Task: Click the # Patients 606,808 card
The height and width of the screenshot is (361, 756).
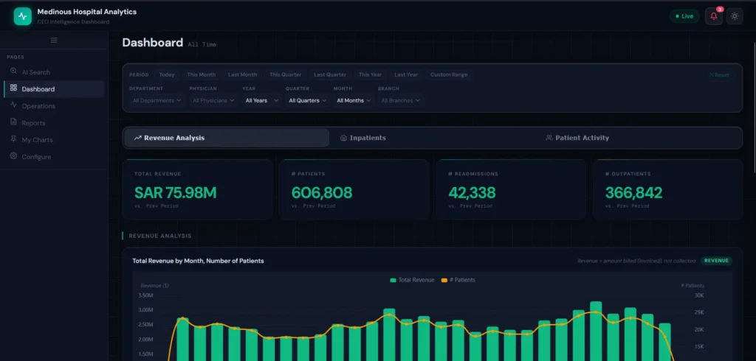Action: [354, 189]
